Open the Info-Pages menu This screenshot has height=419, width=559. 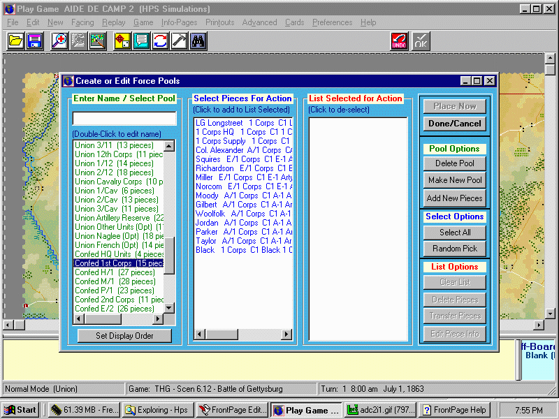point(179,22)
